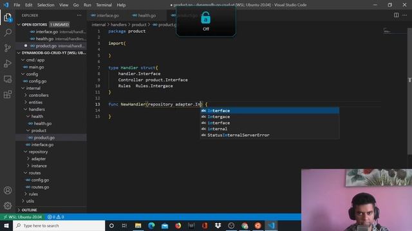Open Office icon on taskbar

pos(205,225)
